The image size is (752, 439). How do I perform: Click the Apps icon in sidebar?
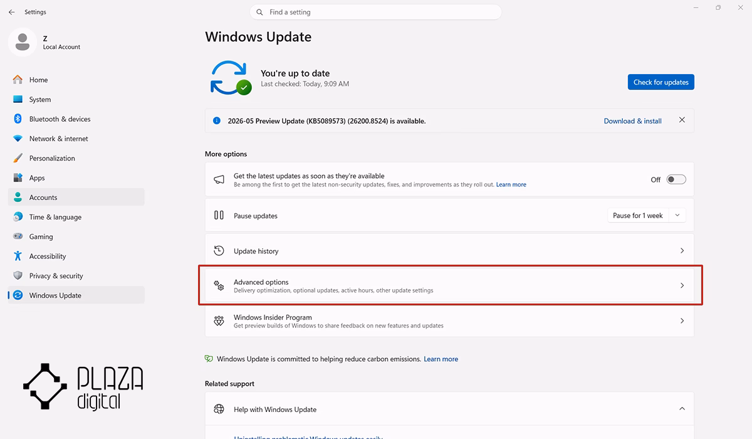(x=18, y=177)
